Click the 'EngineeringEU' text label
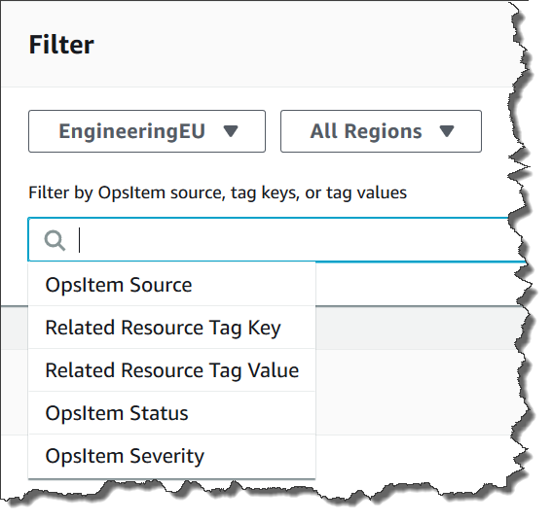Screen dimensions: 552x522 tap(132, 131)
